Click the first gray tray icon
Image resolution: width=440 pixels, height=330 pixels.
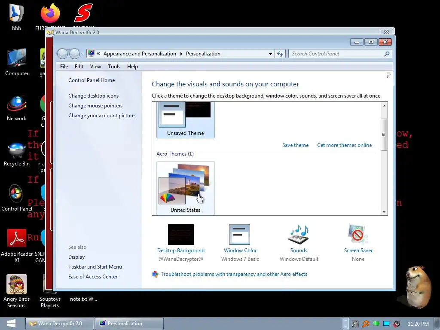(x=355, y=324)
